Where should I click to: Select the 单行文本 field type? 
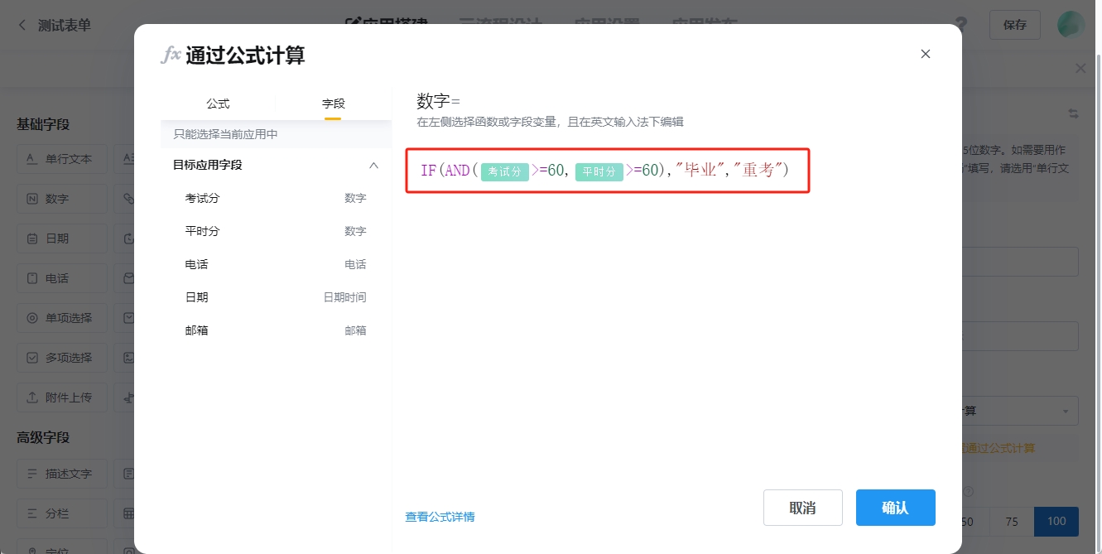pyautogui.click(x=62, y=159)
